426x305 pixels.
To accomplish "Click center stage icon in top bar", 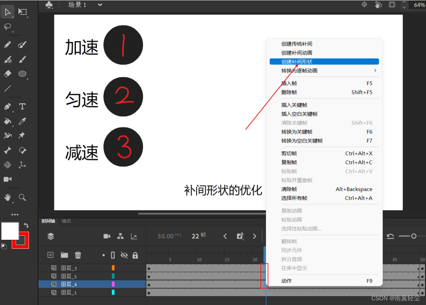I will [364, 4].
